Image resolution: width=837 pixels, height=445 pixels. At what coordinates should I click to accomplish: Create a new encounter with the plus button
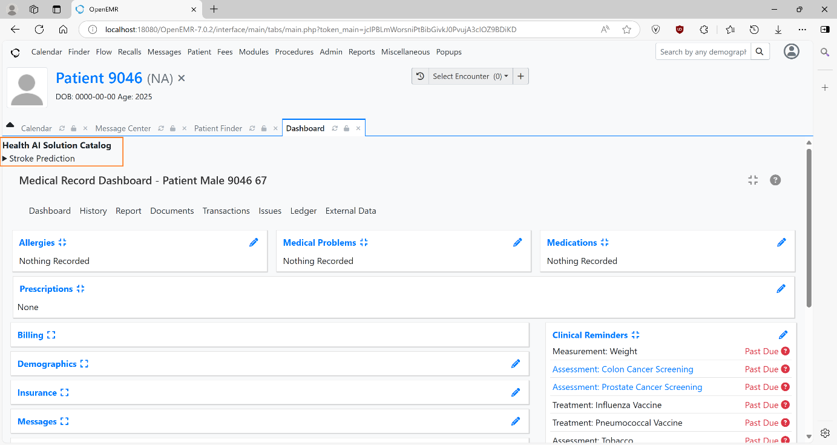pyautogui.click(x=520, y=76)
